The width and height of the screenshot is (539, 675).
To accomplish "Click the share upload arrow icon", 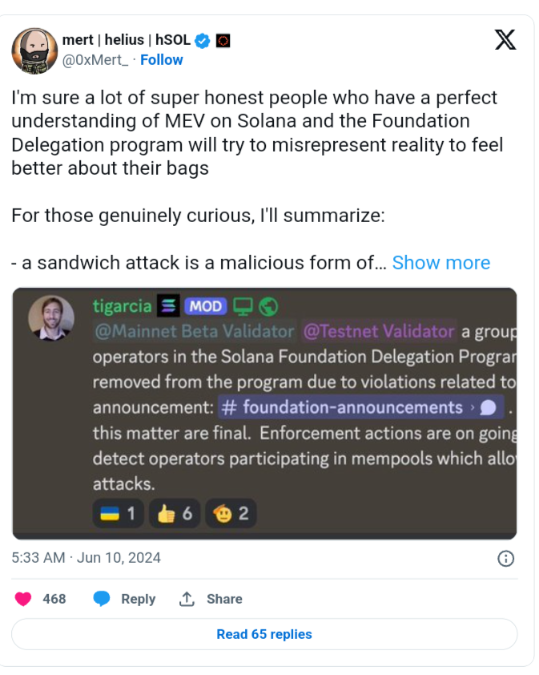I will [187, 599].
